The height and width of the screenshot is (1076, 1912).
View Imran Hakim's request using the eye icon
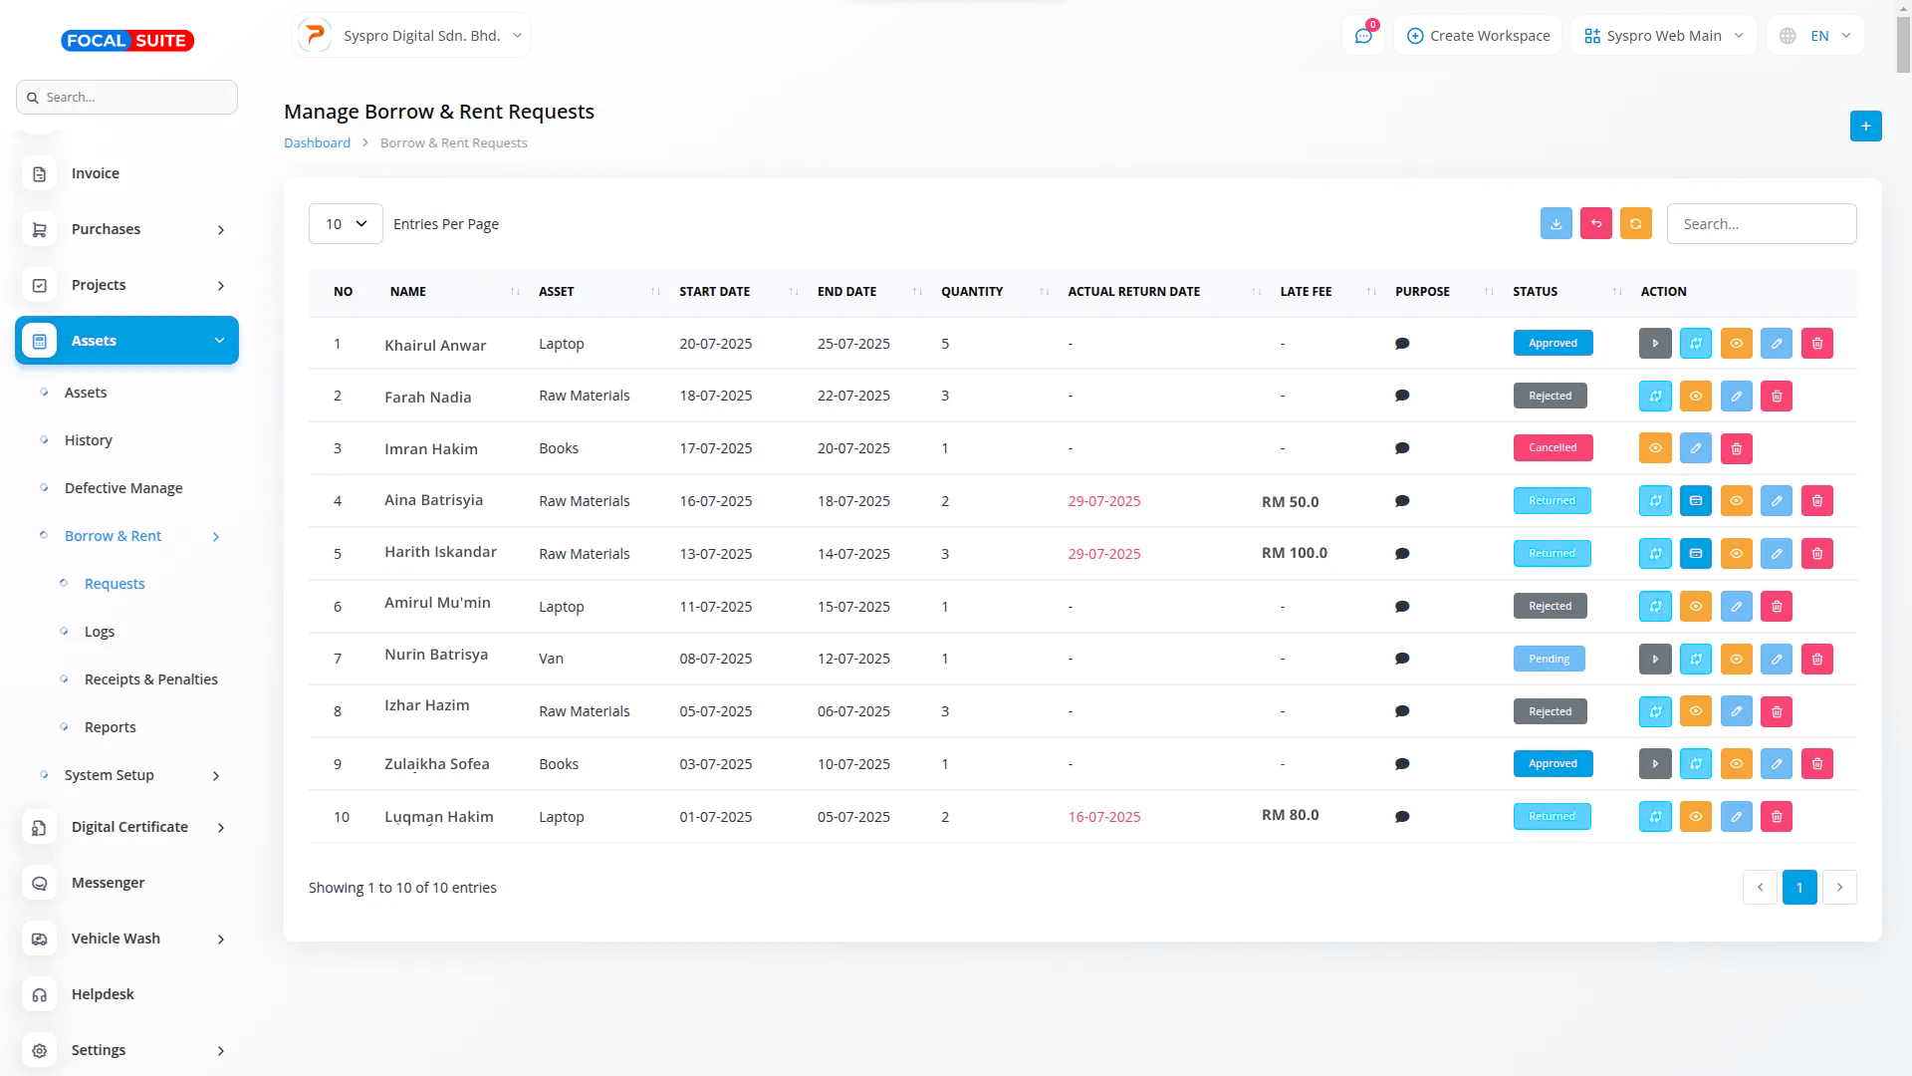coord(1654,448)
